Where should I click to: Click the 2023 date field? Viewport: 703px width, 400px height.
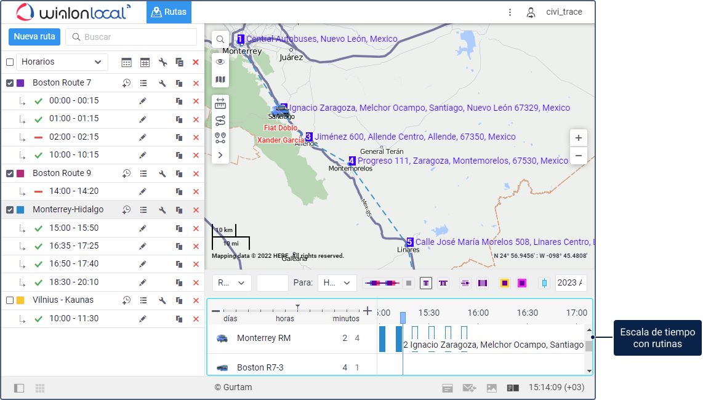pyautogui.click(x=571, y=283)
